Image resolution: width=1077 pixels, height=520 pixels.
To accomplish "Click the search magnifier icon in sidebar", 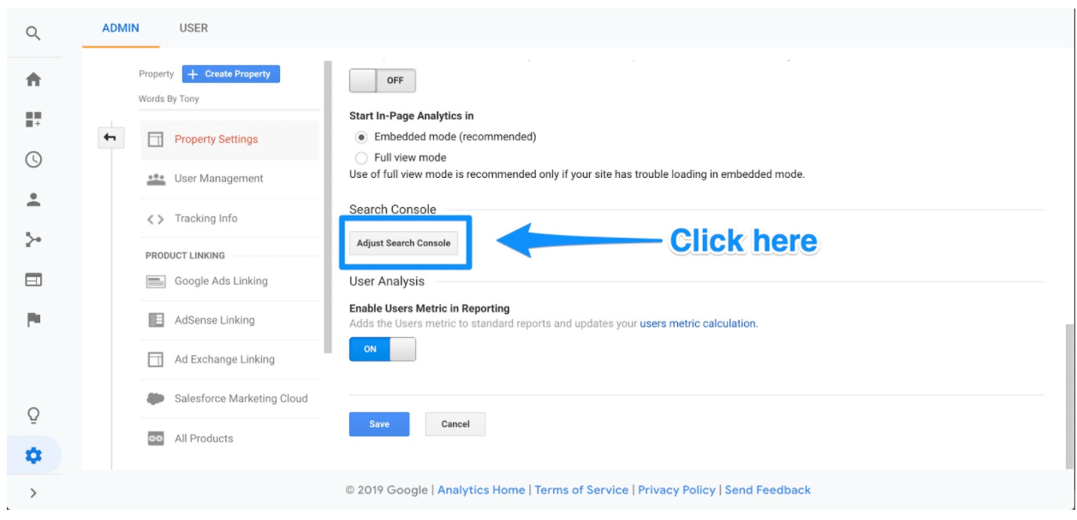I will pyautogui.click(x=33, y=34).
